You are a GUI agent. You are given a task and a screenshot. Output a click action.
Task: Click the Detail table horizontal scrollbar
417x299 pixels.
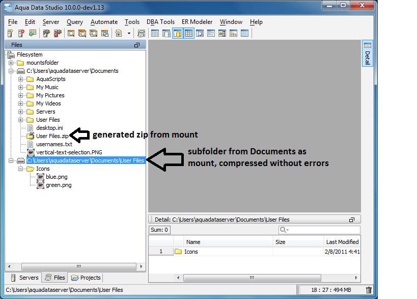point(252,278)
